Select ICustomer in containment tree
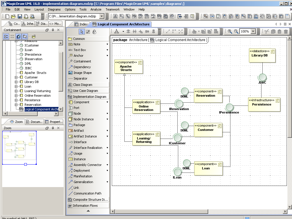The height and width of the screenshot is (219, 292). click(x=32, y=45)
